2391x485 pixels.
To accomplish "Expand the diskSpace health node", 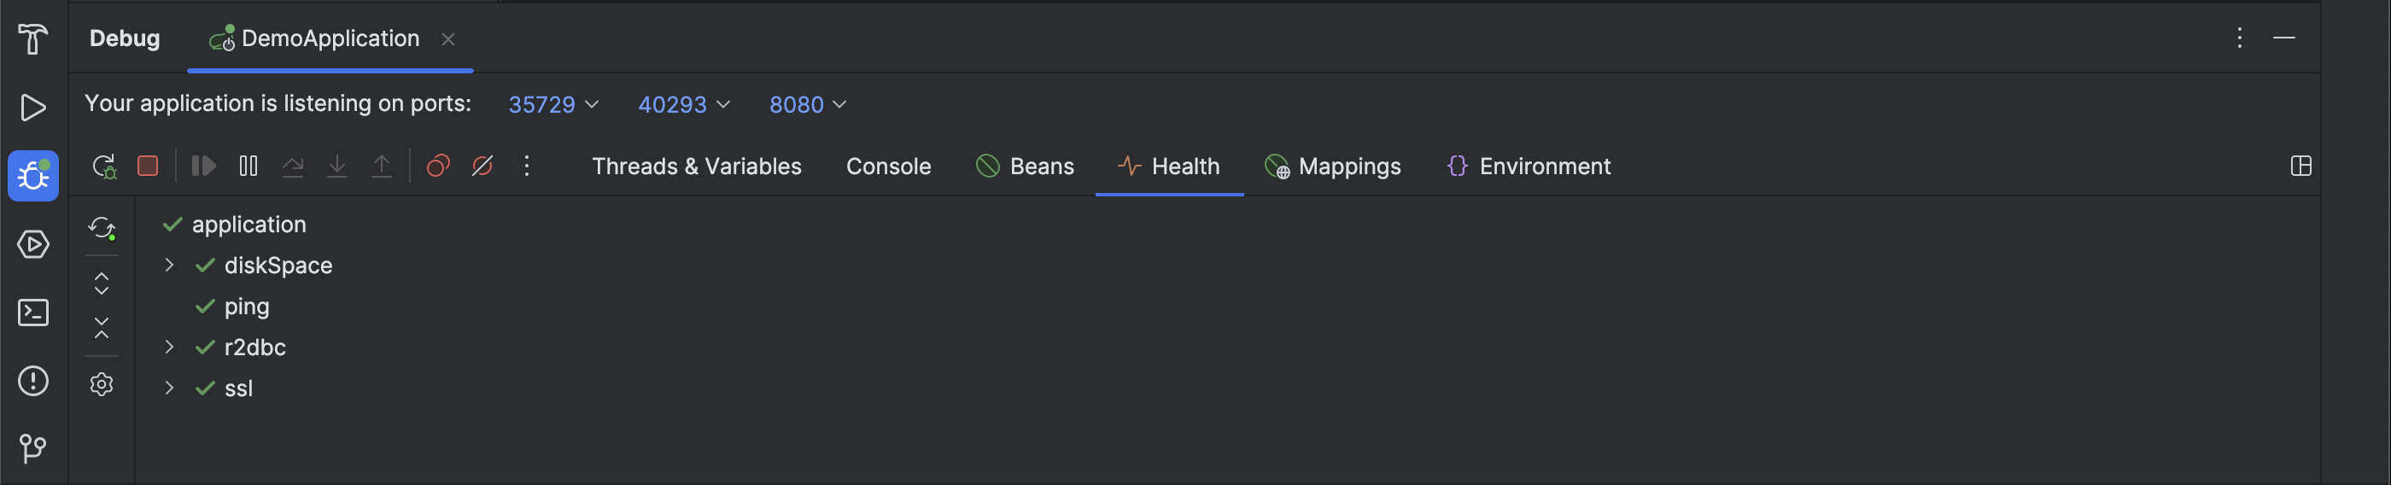I will point(169,266).
